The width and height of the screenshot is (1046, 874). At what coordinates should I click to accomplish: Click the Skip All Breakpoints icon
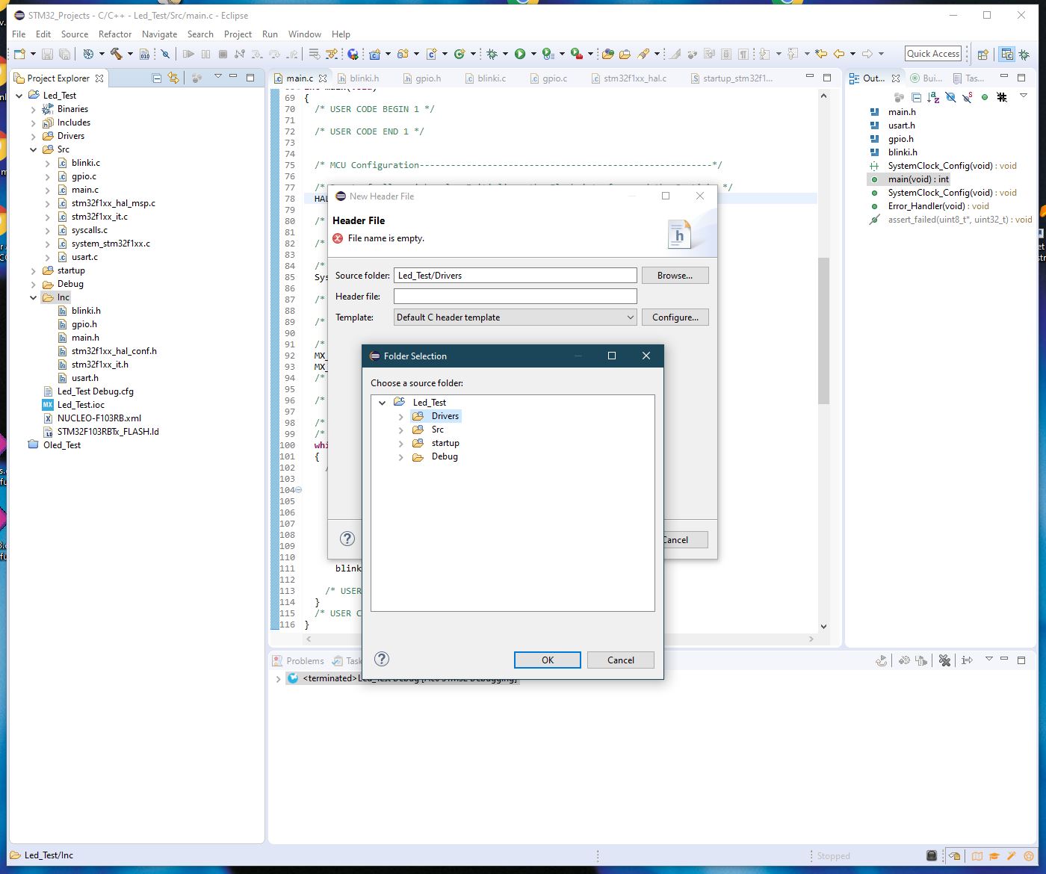pos(165,54)
